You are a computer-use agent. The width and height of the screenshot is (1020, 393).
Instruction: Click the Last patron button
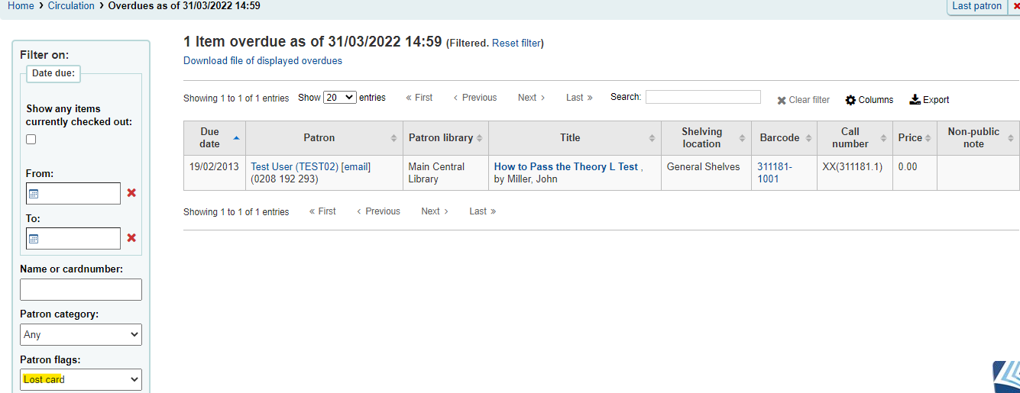click(976, 6)
